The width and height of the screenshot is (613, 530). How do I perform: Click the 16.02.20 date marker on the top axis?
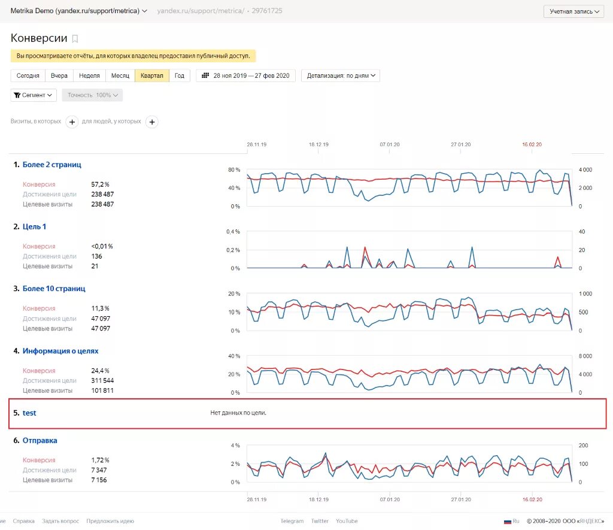pos(532,145)
